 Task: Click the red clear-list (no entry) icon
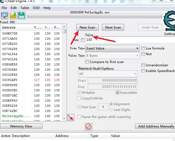click(89, 127)
